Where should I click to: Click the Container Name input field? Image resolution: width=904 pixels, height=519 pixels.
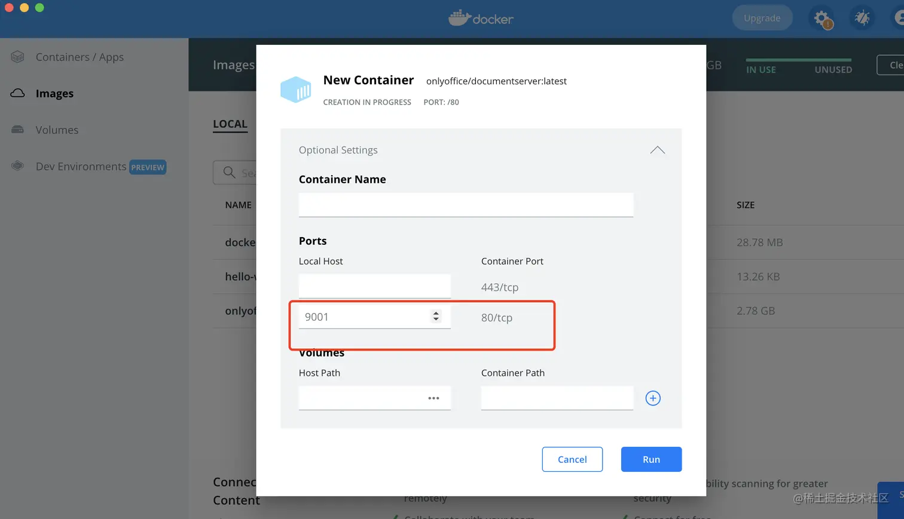[x=466, y=205]
